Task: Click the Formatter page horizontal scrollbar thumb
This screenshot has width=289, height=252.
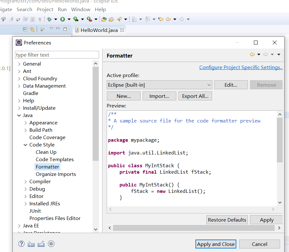Action: pos(194,228)
